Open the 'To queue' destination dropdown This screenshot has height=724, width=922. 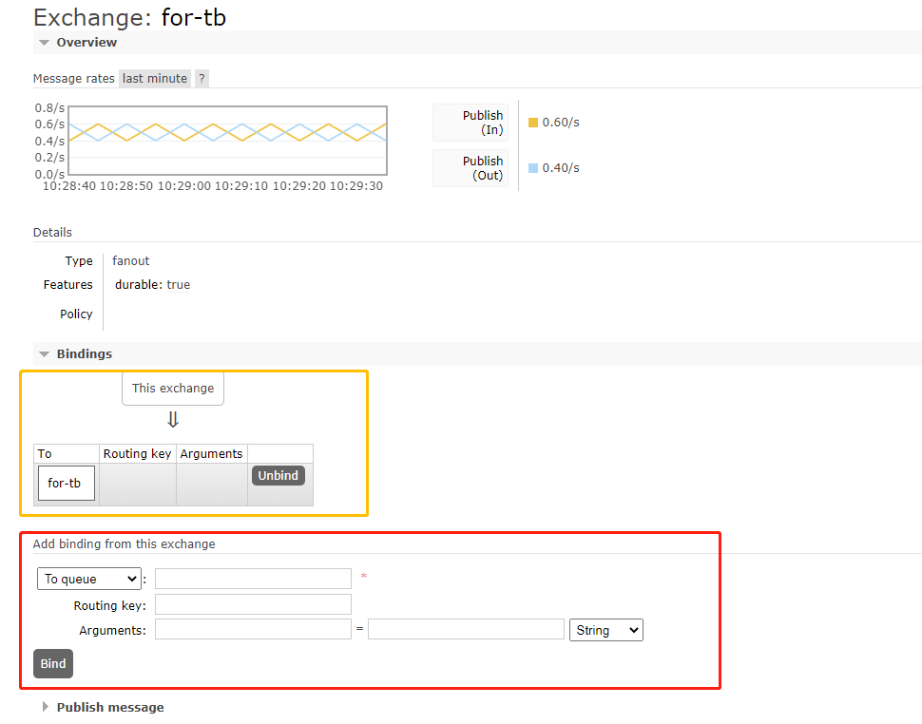[x=88, y=579]
